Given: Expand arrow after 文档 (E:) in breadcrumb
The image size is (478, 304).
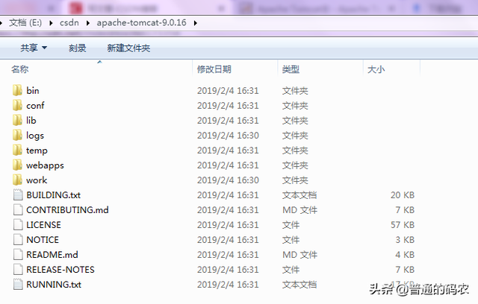Looking at the screenshot, I should [x=51, y=23].
